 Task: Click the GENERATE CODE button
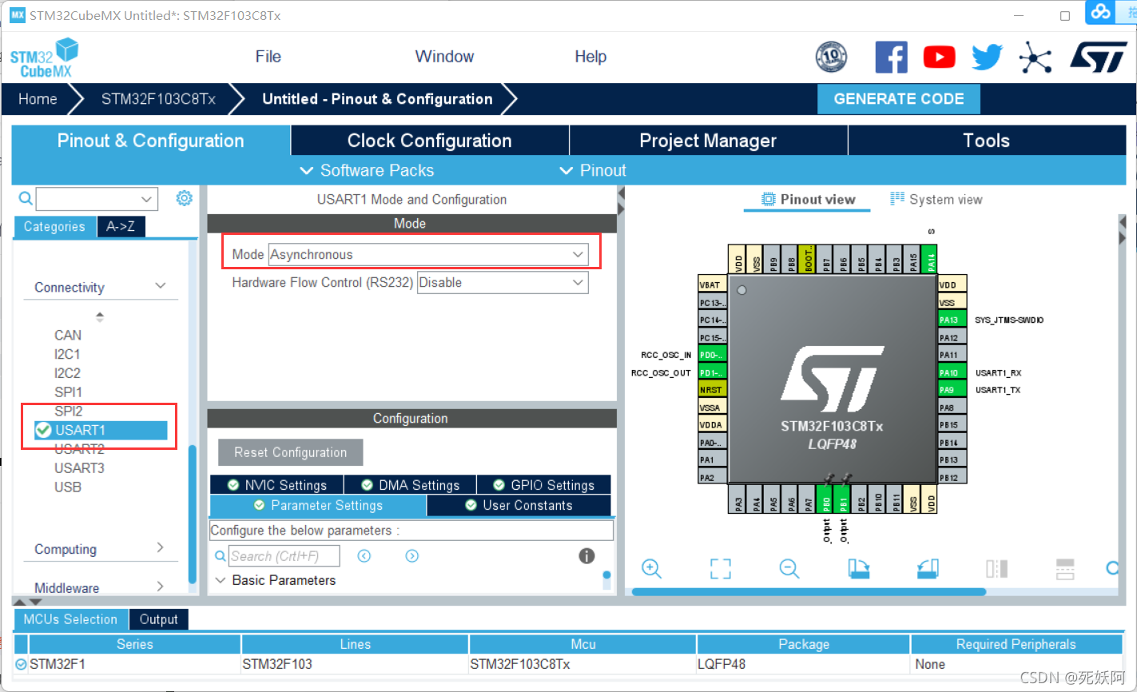(899, 99)
